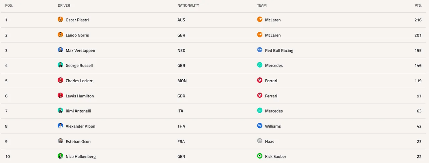Screen dimensions: 429x163
Task: Click the Williams team logo
Action: click(x=260, y=126)
